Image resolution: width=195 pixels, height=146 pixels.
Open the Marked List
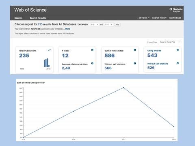[x=175, y=18]
